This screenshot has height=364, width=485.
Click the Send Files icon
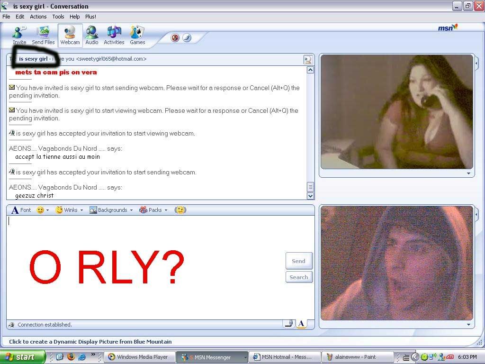(43, 36)
